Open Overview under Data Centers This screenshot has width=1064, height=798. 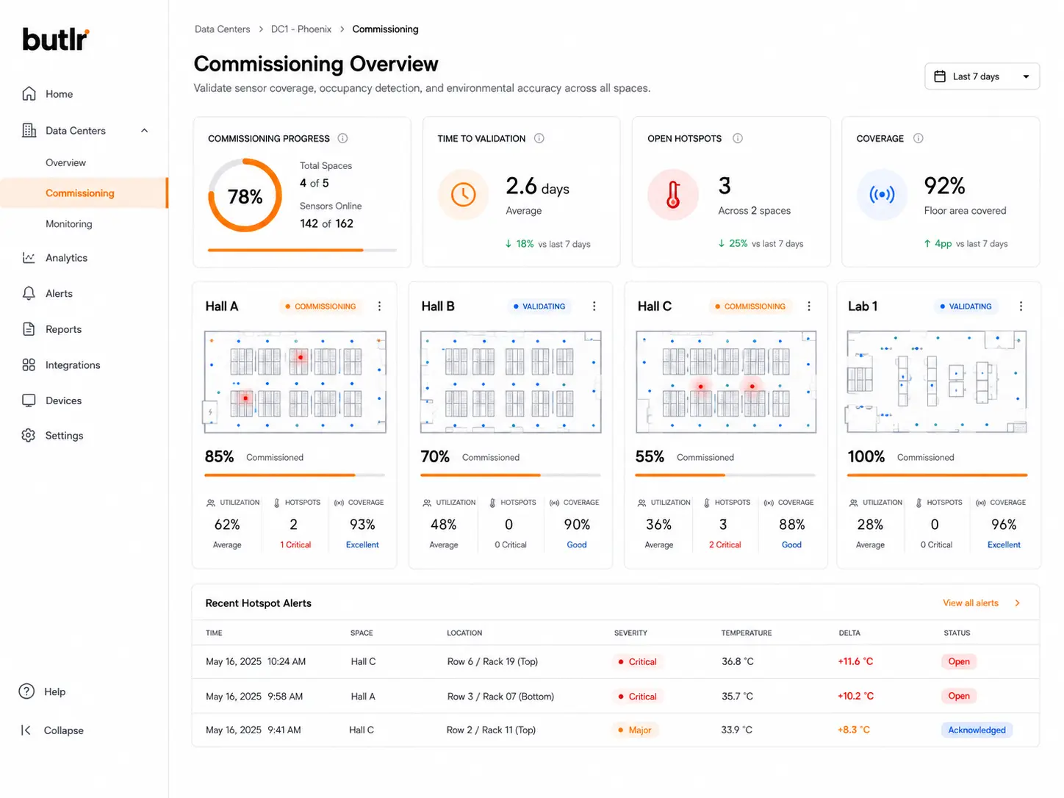point(65,162)
